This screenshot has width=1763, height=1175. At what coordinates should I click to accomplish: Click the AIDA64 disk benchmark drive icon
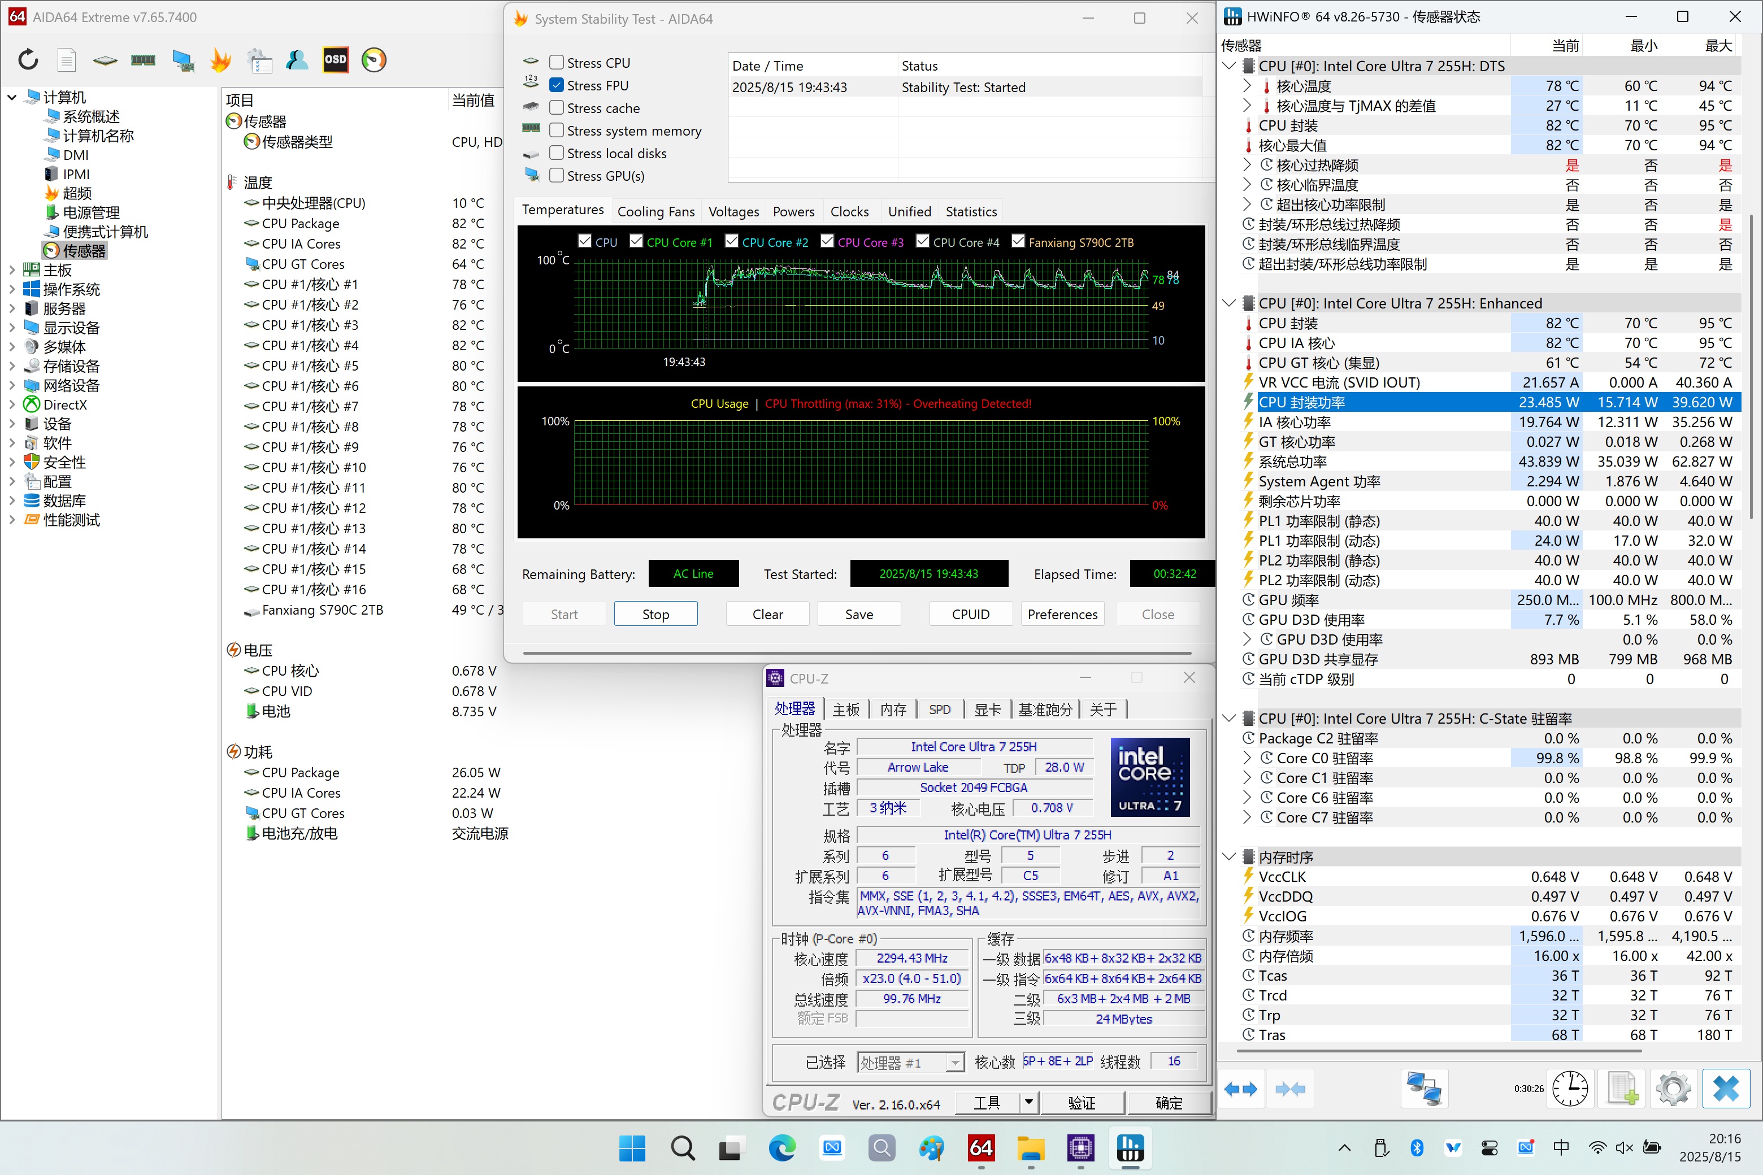[x=105, y=60]
